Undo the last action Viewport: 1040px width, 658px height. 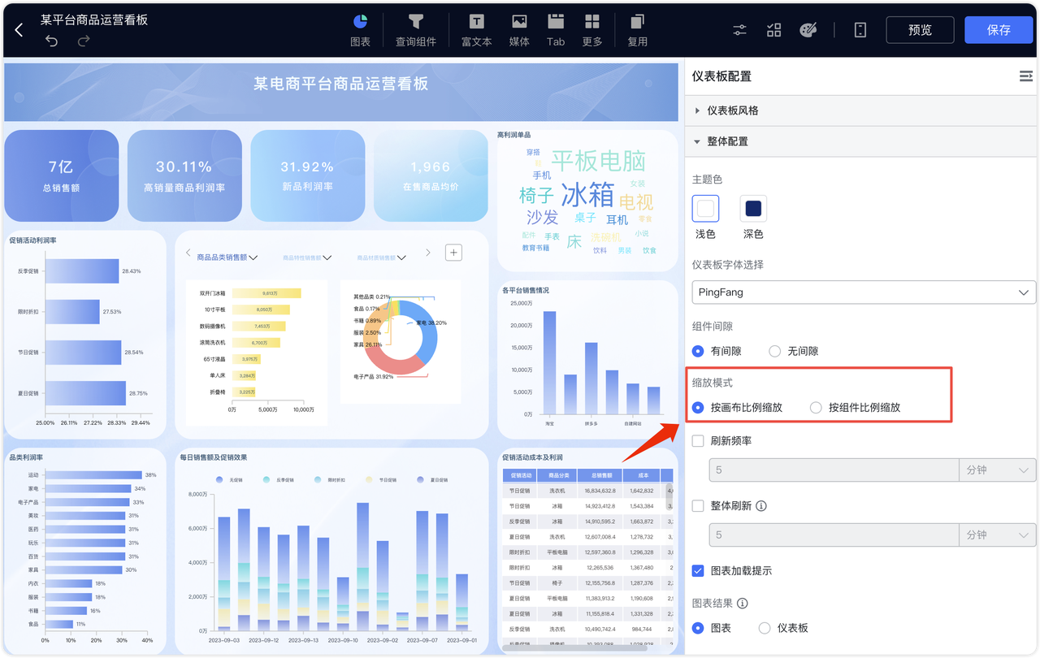tap(52, 41)
